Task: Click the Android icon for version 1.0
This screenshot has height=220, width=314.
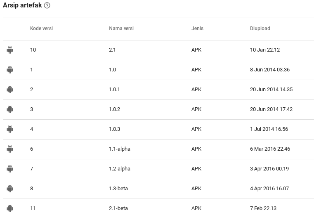Action: click(x=10, y=70)
